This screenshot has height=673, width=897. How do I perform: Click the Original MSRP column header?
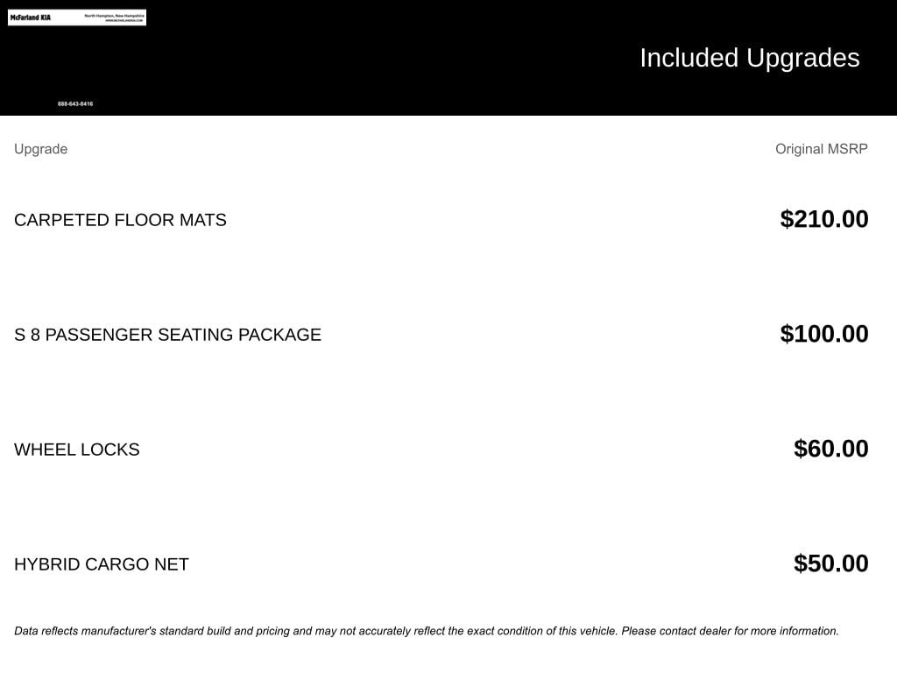pos(821,149)
